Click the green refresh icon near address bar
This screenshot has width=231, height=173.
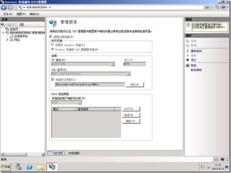pyautogui.click(x=207, y=7)
